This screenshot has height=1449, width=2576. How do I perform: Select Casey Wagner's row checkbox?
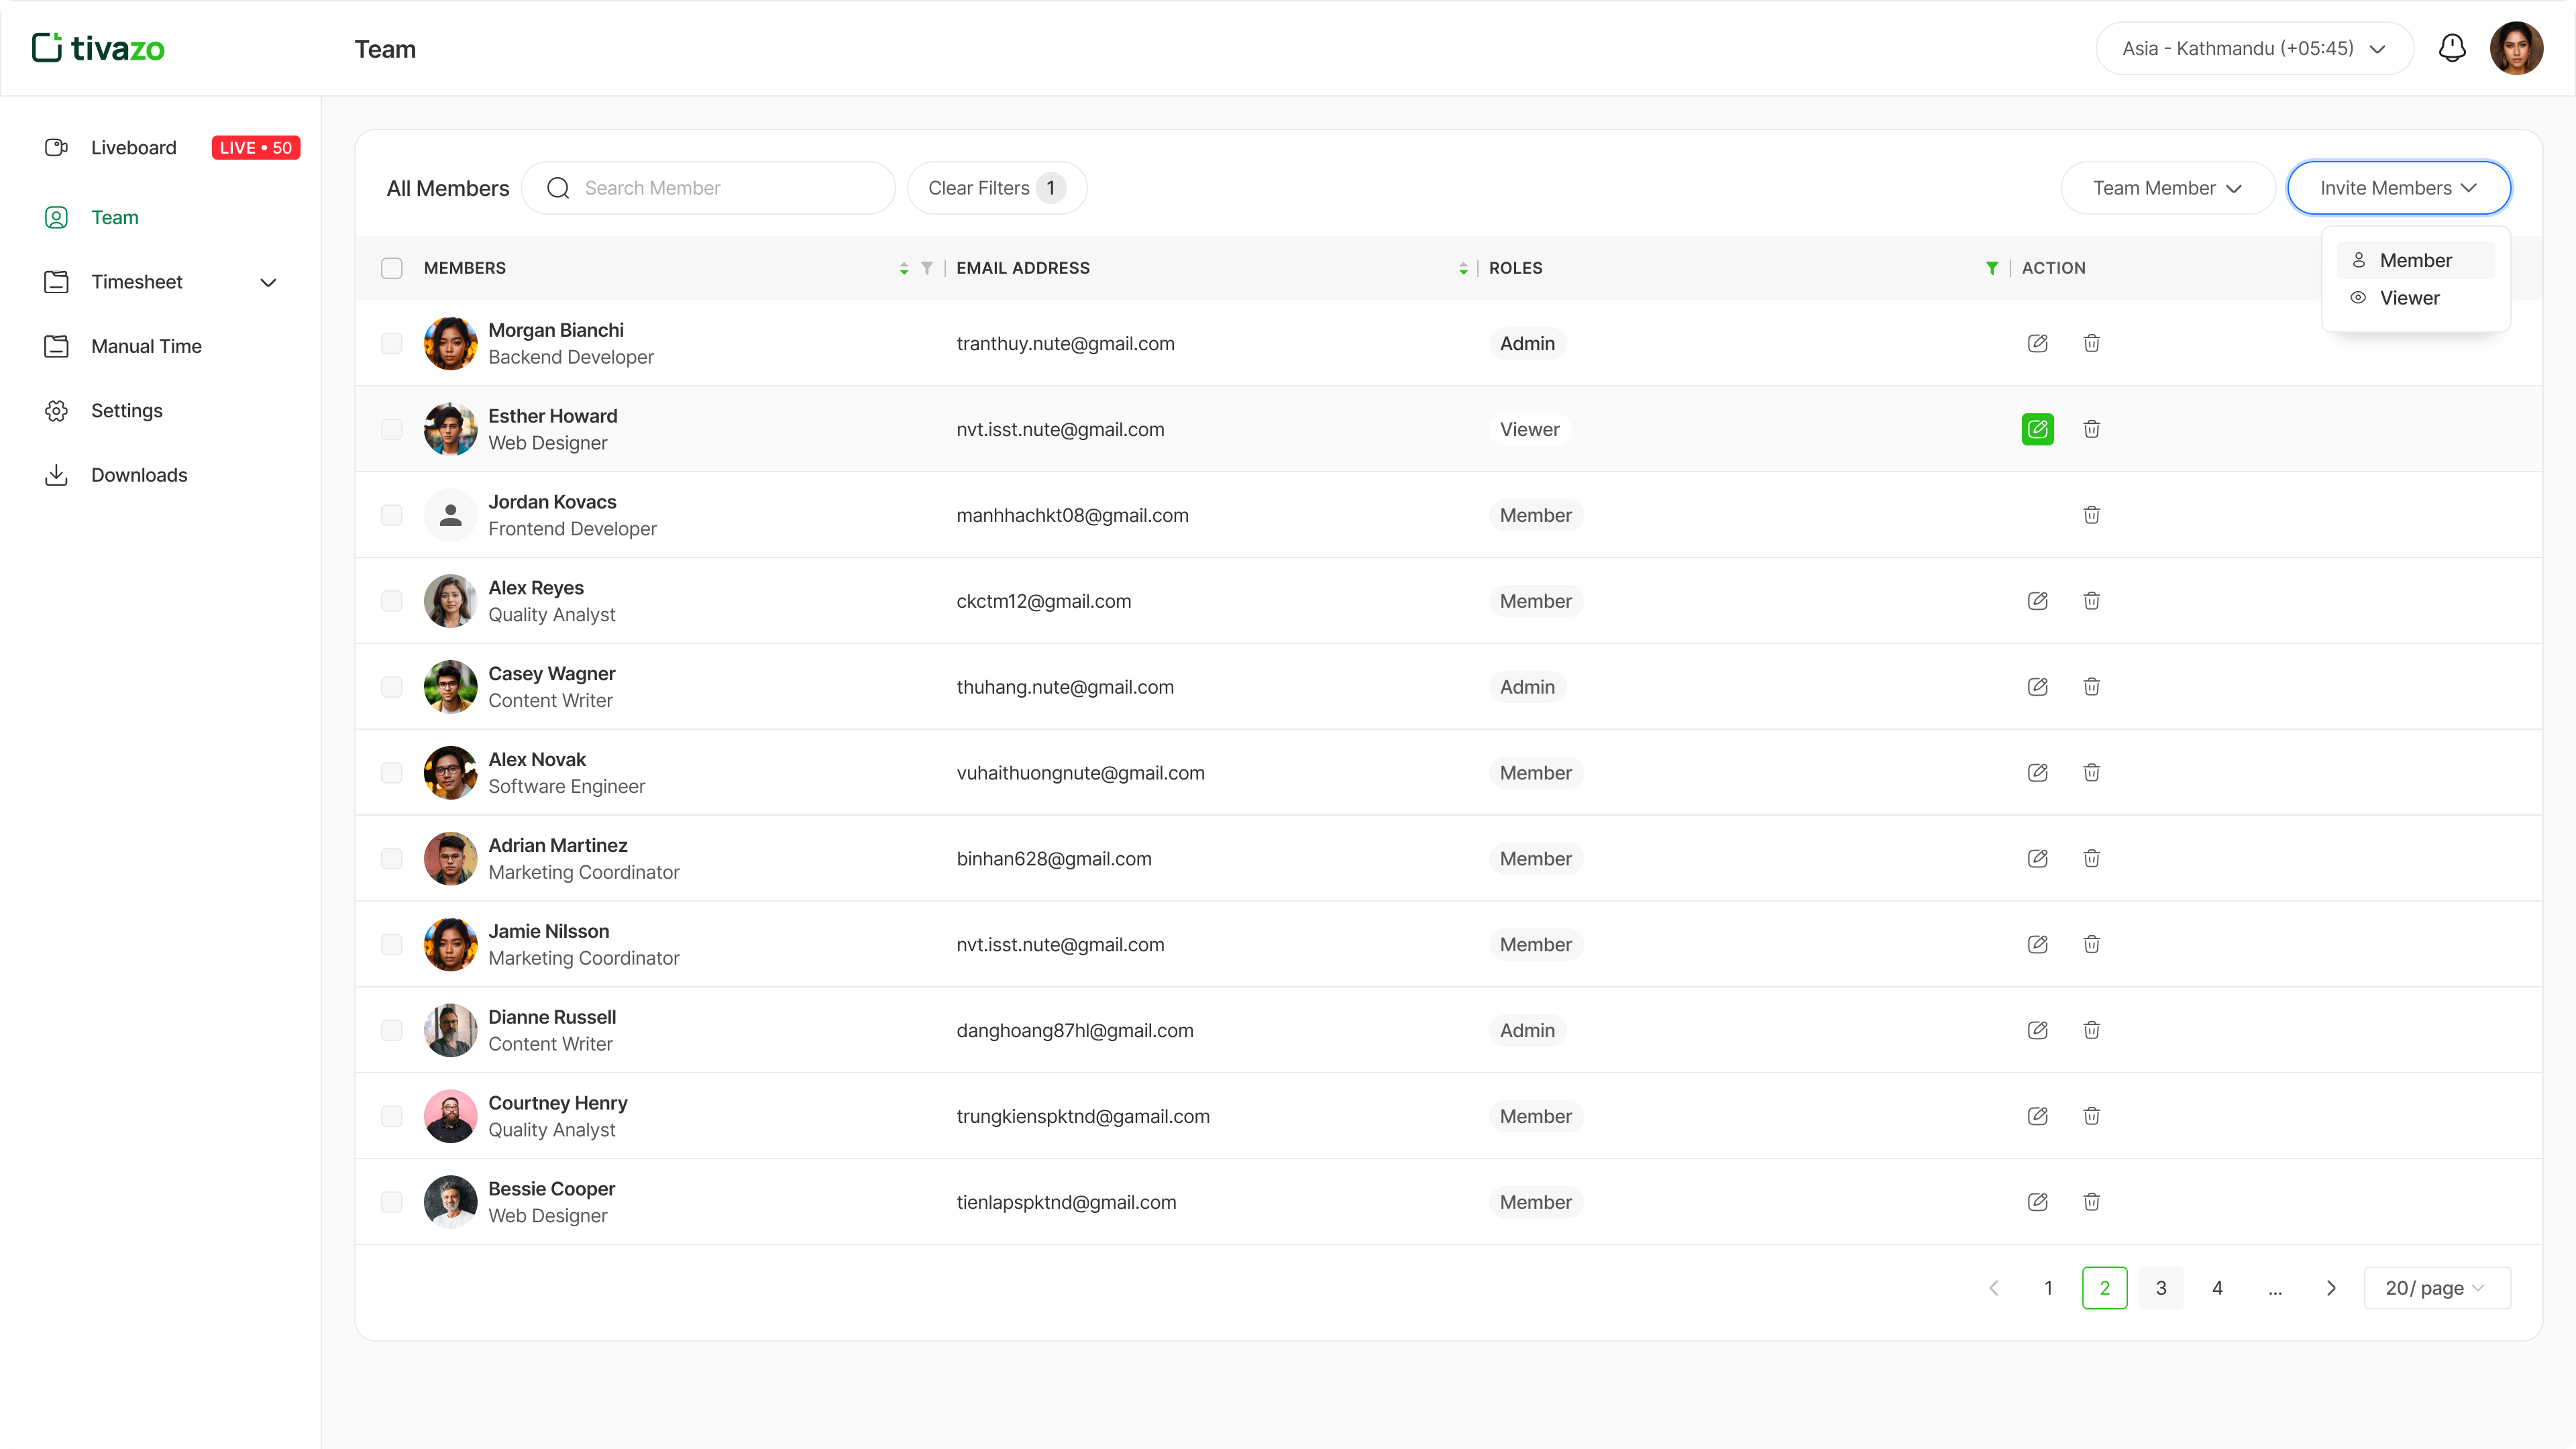tap(392, 687)
